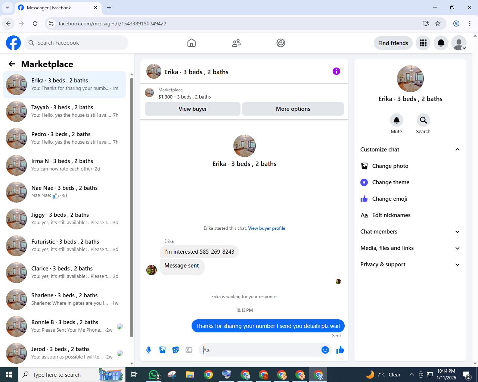Choose a sticker icon in composer
This screenshot has width=478, height=382.
click(176, 350)
